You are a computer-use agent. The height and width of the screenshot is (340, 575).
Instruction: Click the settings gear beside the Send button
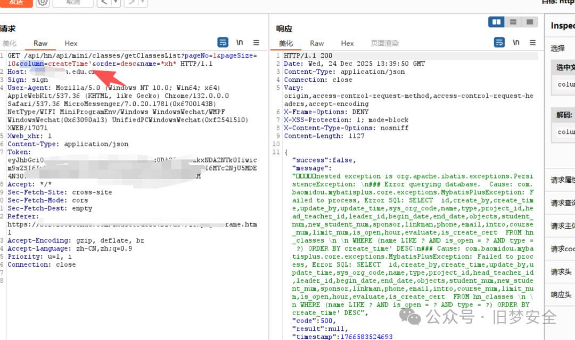pos(42,3)
